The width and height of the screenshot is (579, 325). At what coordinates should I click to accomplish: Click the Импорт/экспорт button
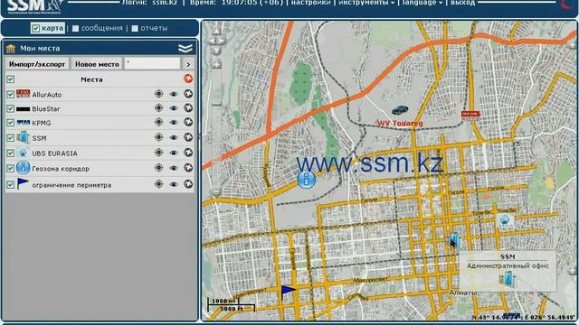(x=37, y=64)
